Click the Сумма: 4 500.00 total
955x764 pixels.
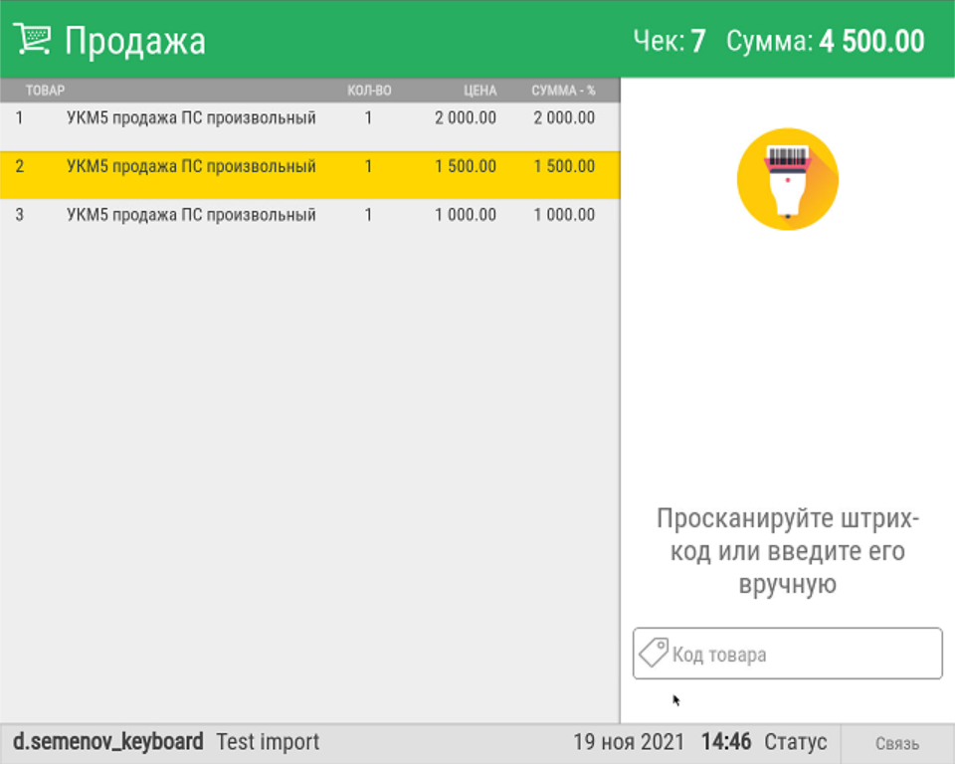coord(826,42)
